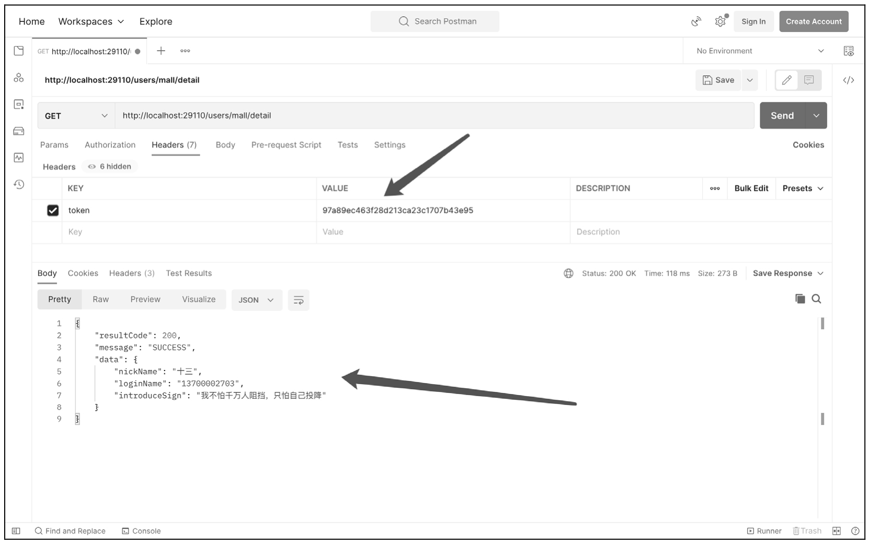Open Find and Replace
The width and height of the screenshot is (870, 544).
70,531
